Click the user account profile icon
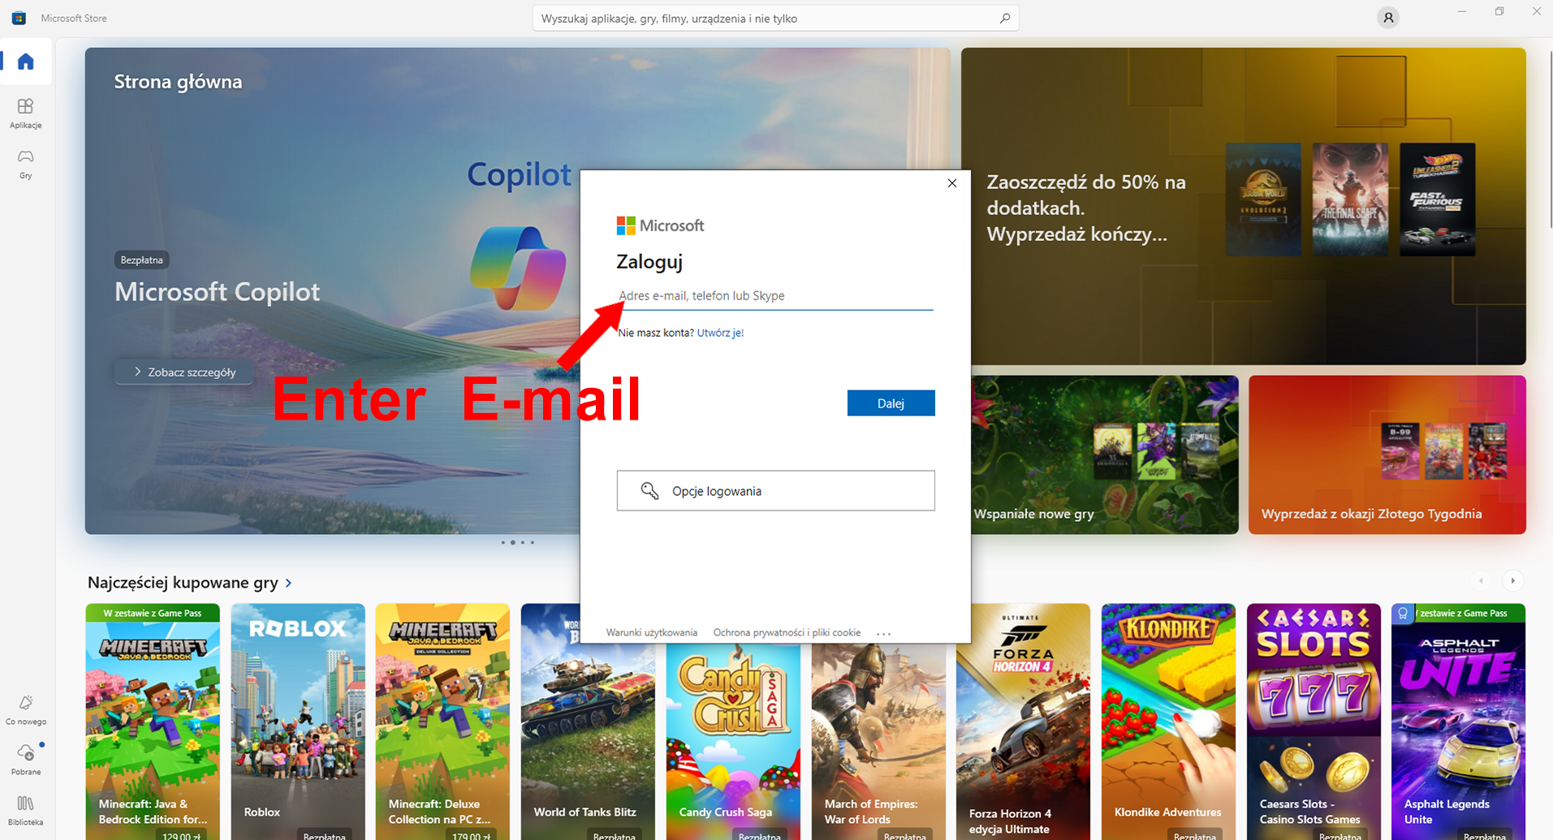1553x840 pixels. (x=1388, y=18)
